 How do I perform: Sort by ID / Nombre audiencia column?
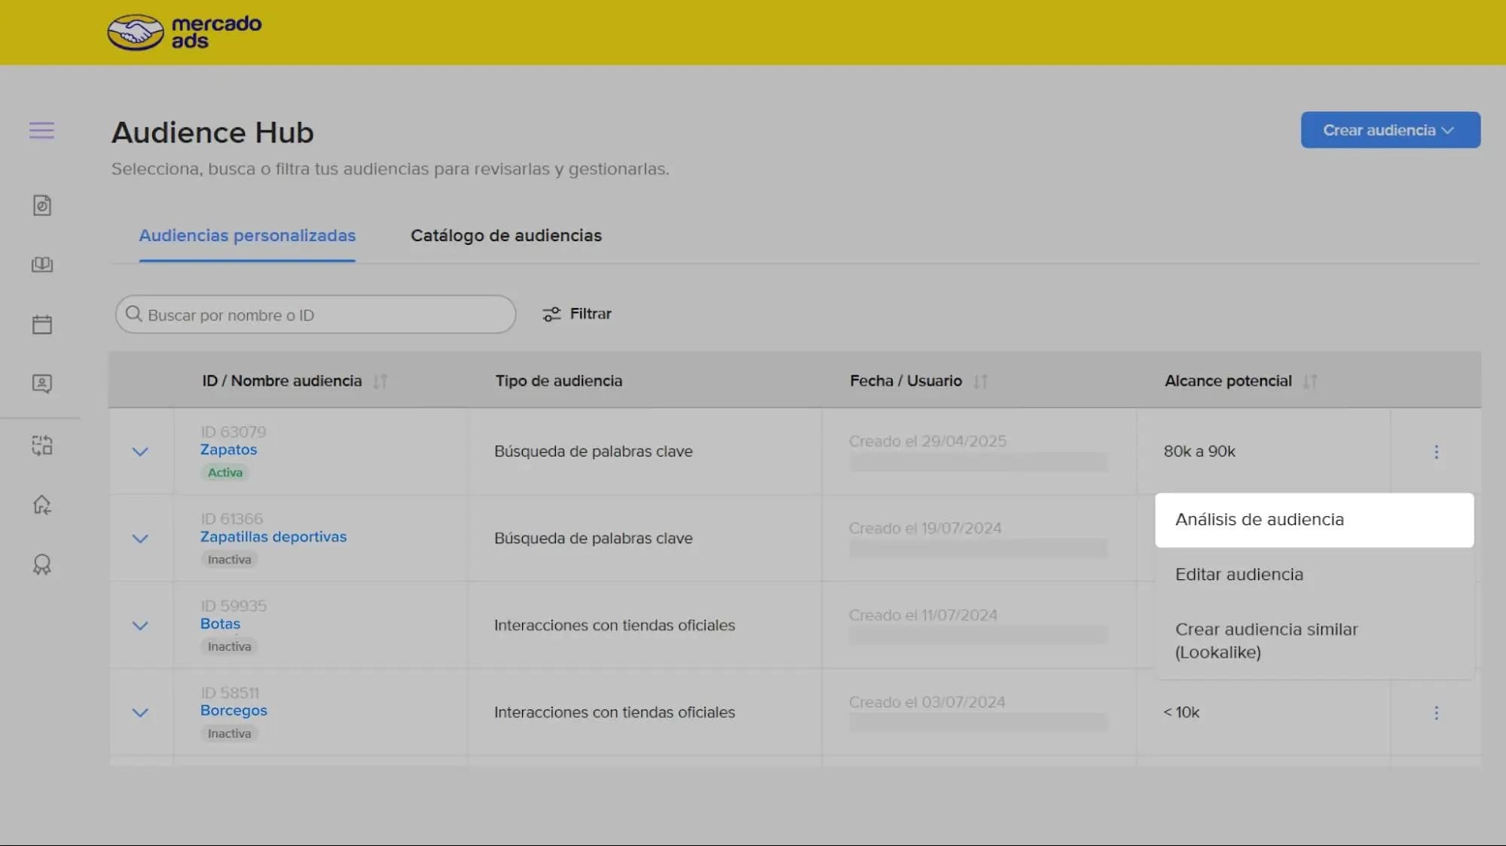click(x=380, y=381)
